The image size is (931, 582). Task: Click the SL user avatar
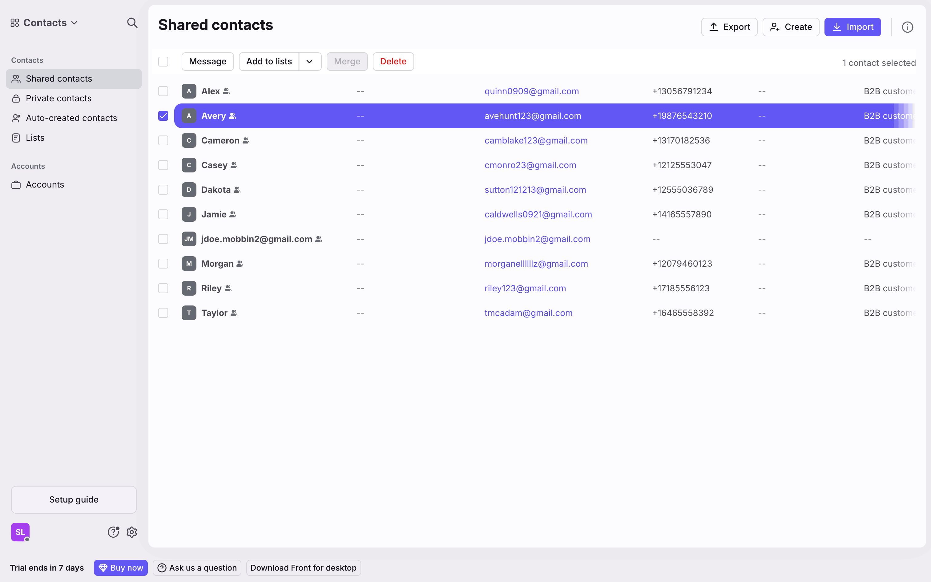coord(20,532)
